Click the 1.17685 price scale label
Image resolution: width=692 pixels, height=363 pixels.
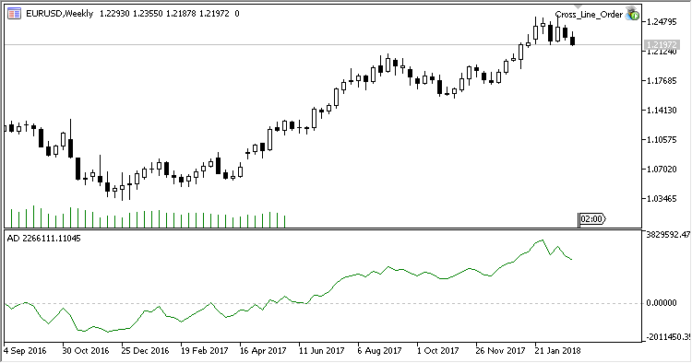tap(662, 81)
